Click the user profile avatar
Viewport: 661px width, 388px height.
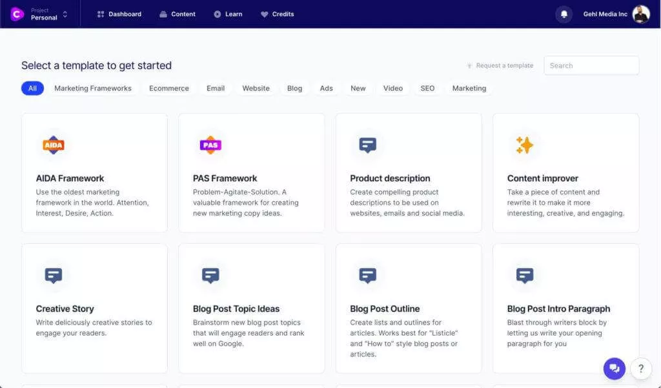[640, 14]
